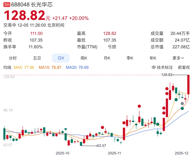
Task: Select the 年K yearly chart tab
Action: (x=153, y=58)
